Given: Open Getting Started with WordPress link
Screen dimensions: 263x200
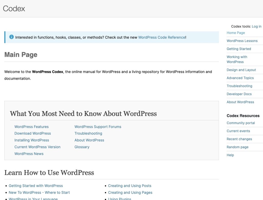Looking at the screenshot, I should click(36, 186).
